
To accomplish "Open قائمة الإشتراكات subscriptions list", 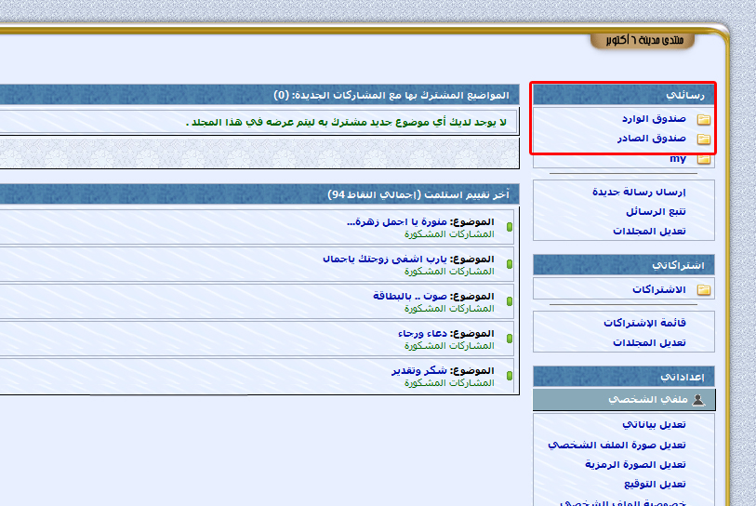I will point(643,323).
